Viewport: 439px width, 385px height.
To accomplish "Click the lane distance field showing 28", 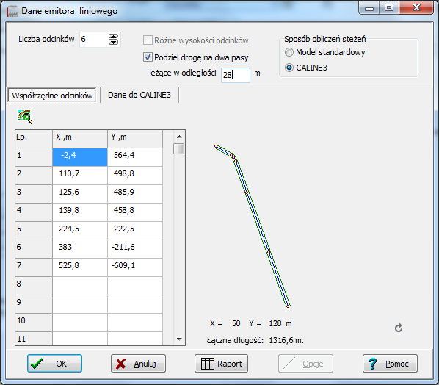I will click(236, 75).
